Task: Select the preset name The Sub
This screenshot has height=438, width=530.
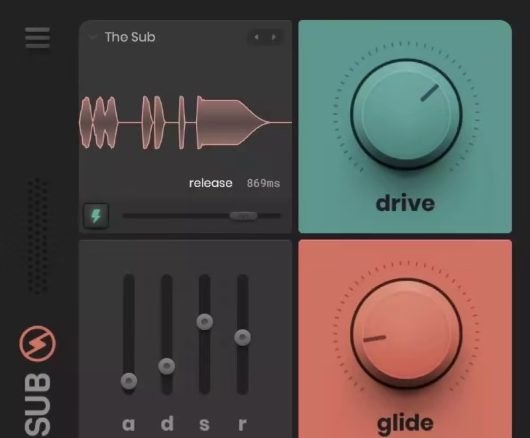Action: click(x=130, y=37)
